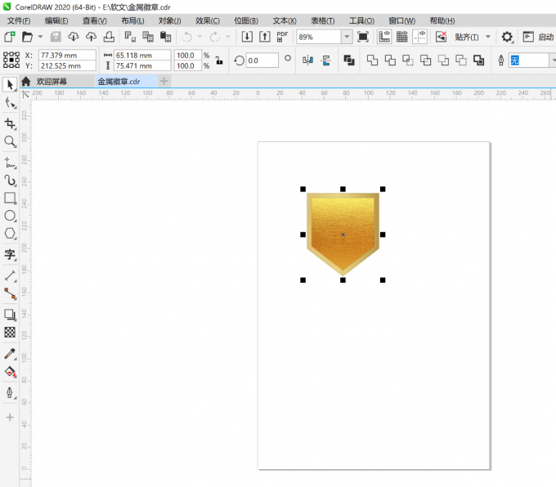Choose the Transparency checkerboard tool
The image size is (556, 487).
10,332
